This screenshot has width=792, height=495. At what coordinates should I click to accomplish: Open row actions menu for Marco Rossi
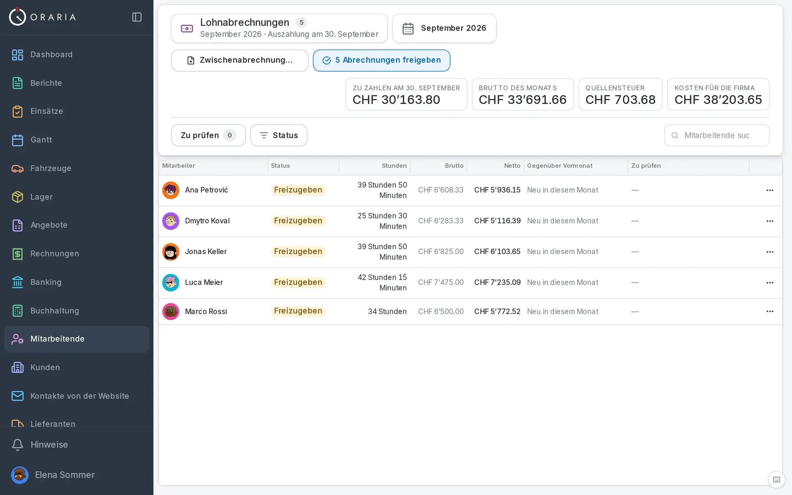[x=770, y=311]
